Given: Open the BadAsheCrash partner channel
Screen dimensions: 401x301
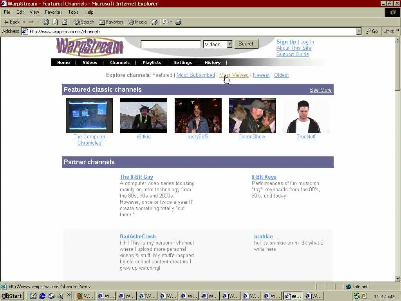Looking at the screenshot, I should coord(137,236).
